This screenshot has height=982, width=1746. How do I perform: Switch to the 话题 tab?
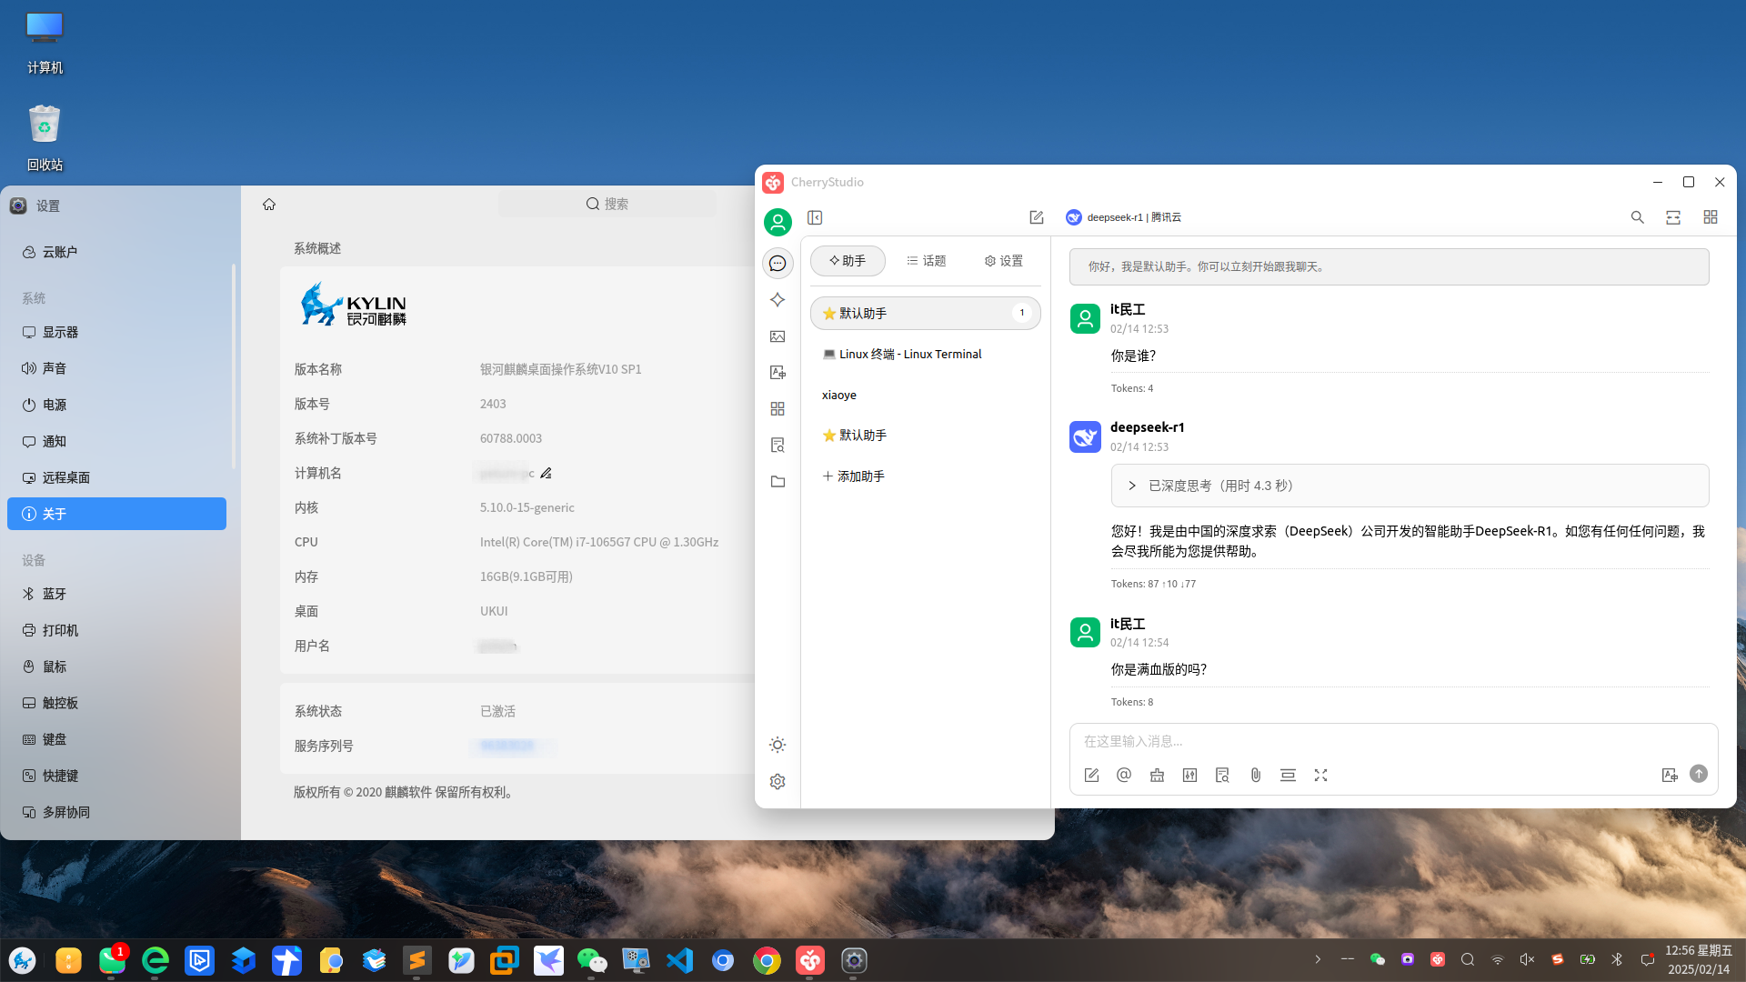coord(926,261)
